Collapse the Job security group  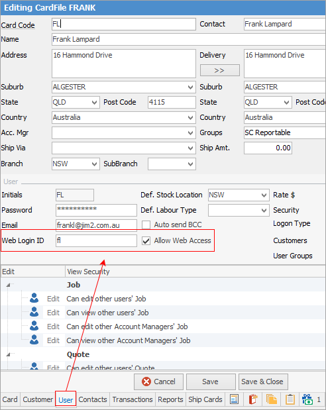click(9, 285)
